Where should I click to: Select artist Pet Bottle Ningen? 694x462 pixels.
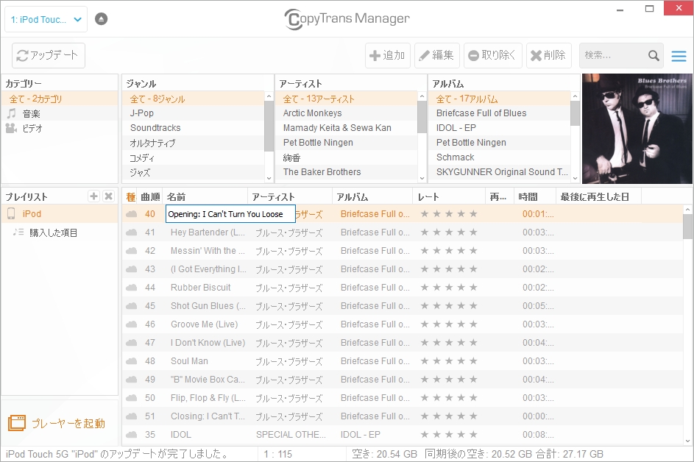pos(346,143)
